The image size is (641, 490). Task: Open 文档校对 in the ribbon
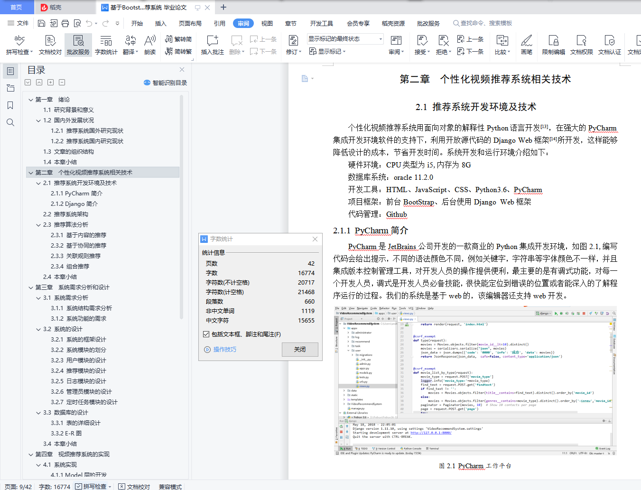(50, 45)
